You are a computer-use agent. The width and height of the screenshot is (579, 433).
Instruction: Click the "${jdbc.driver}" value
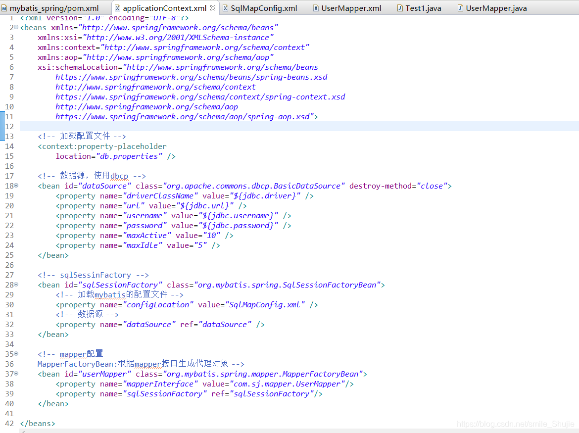[x=265, y=196]
